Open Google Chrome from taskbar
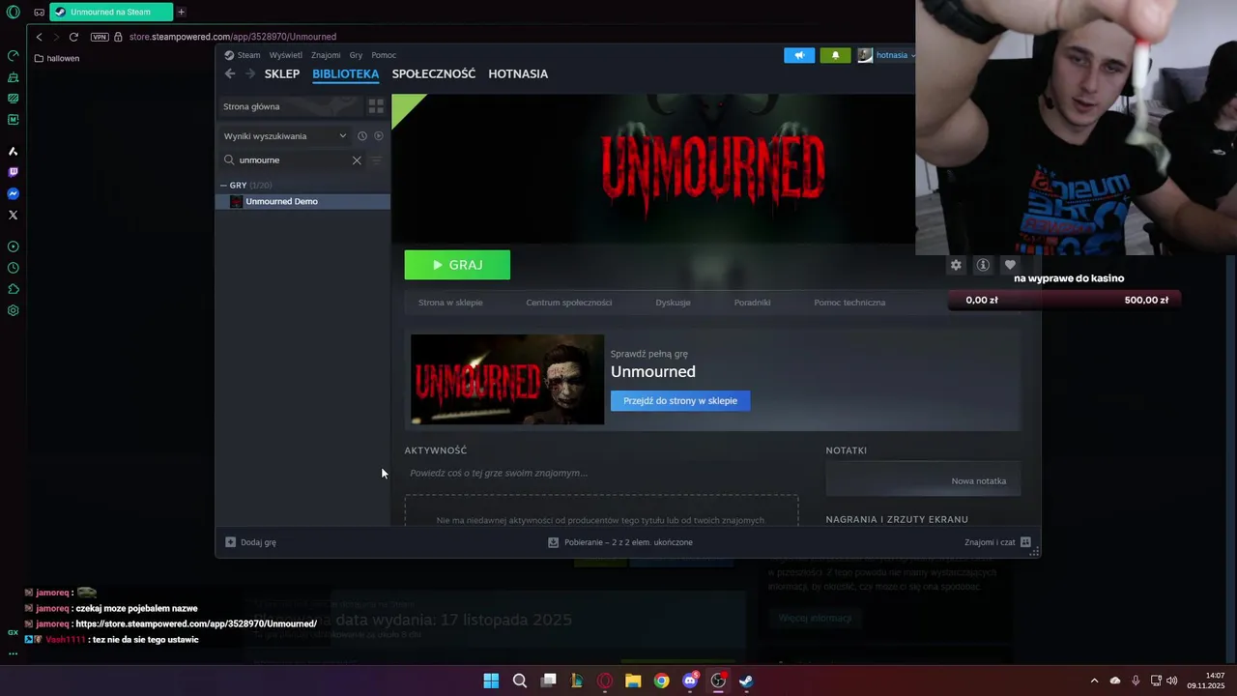The image size is (1237, 696). coord(661,681)
